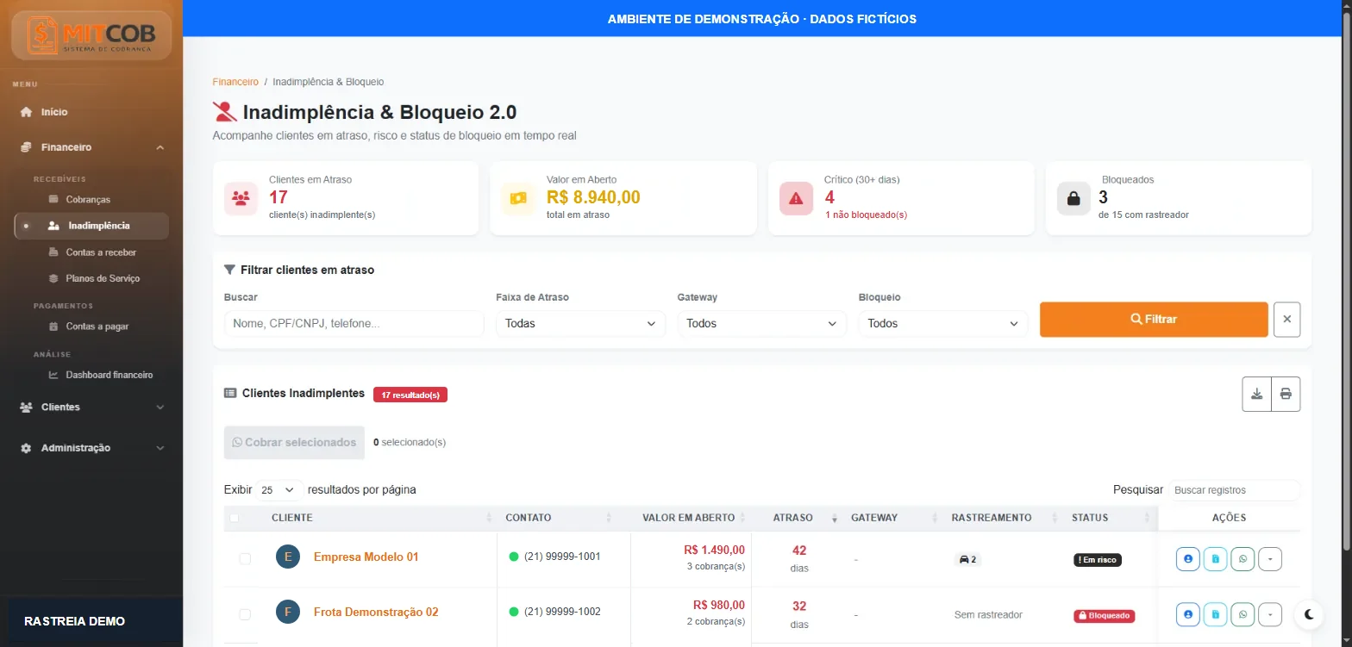Collapse the Financeiro sidebar section
Image resolution: width=1352 pixels, height=647 pixels.
coord(91,147)
